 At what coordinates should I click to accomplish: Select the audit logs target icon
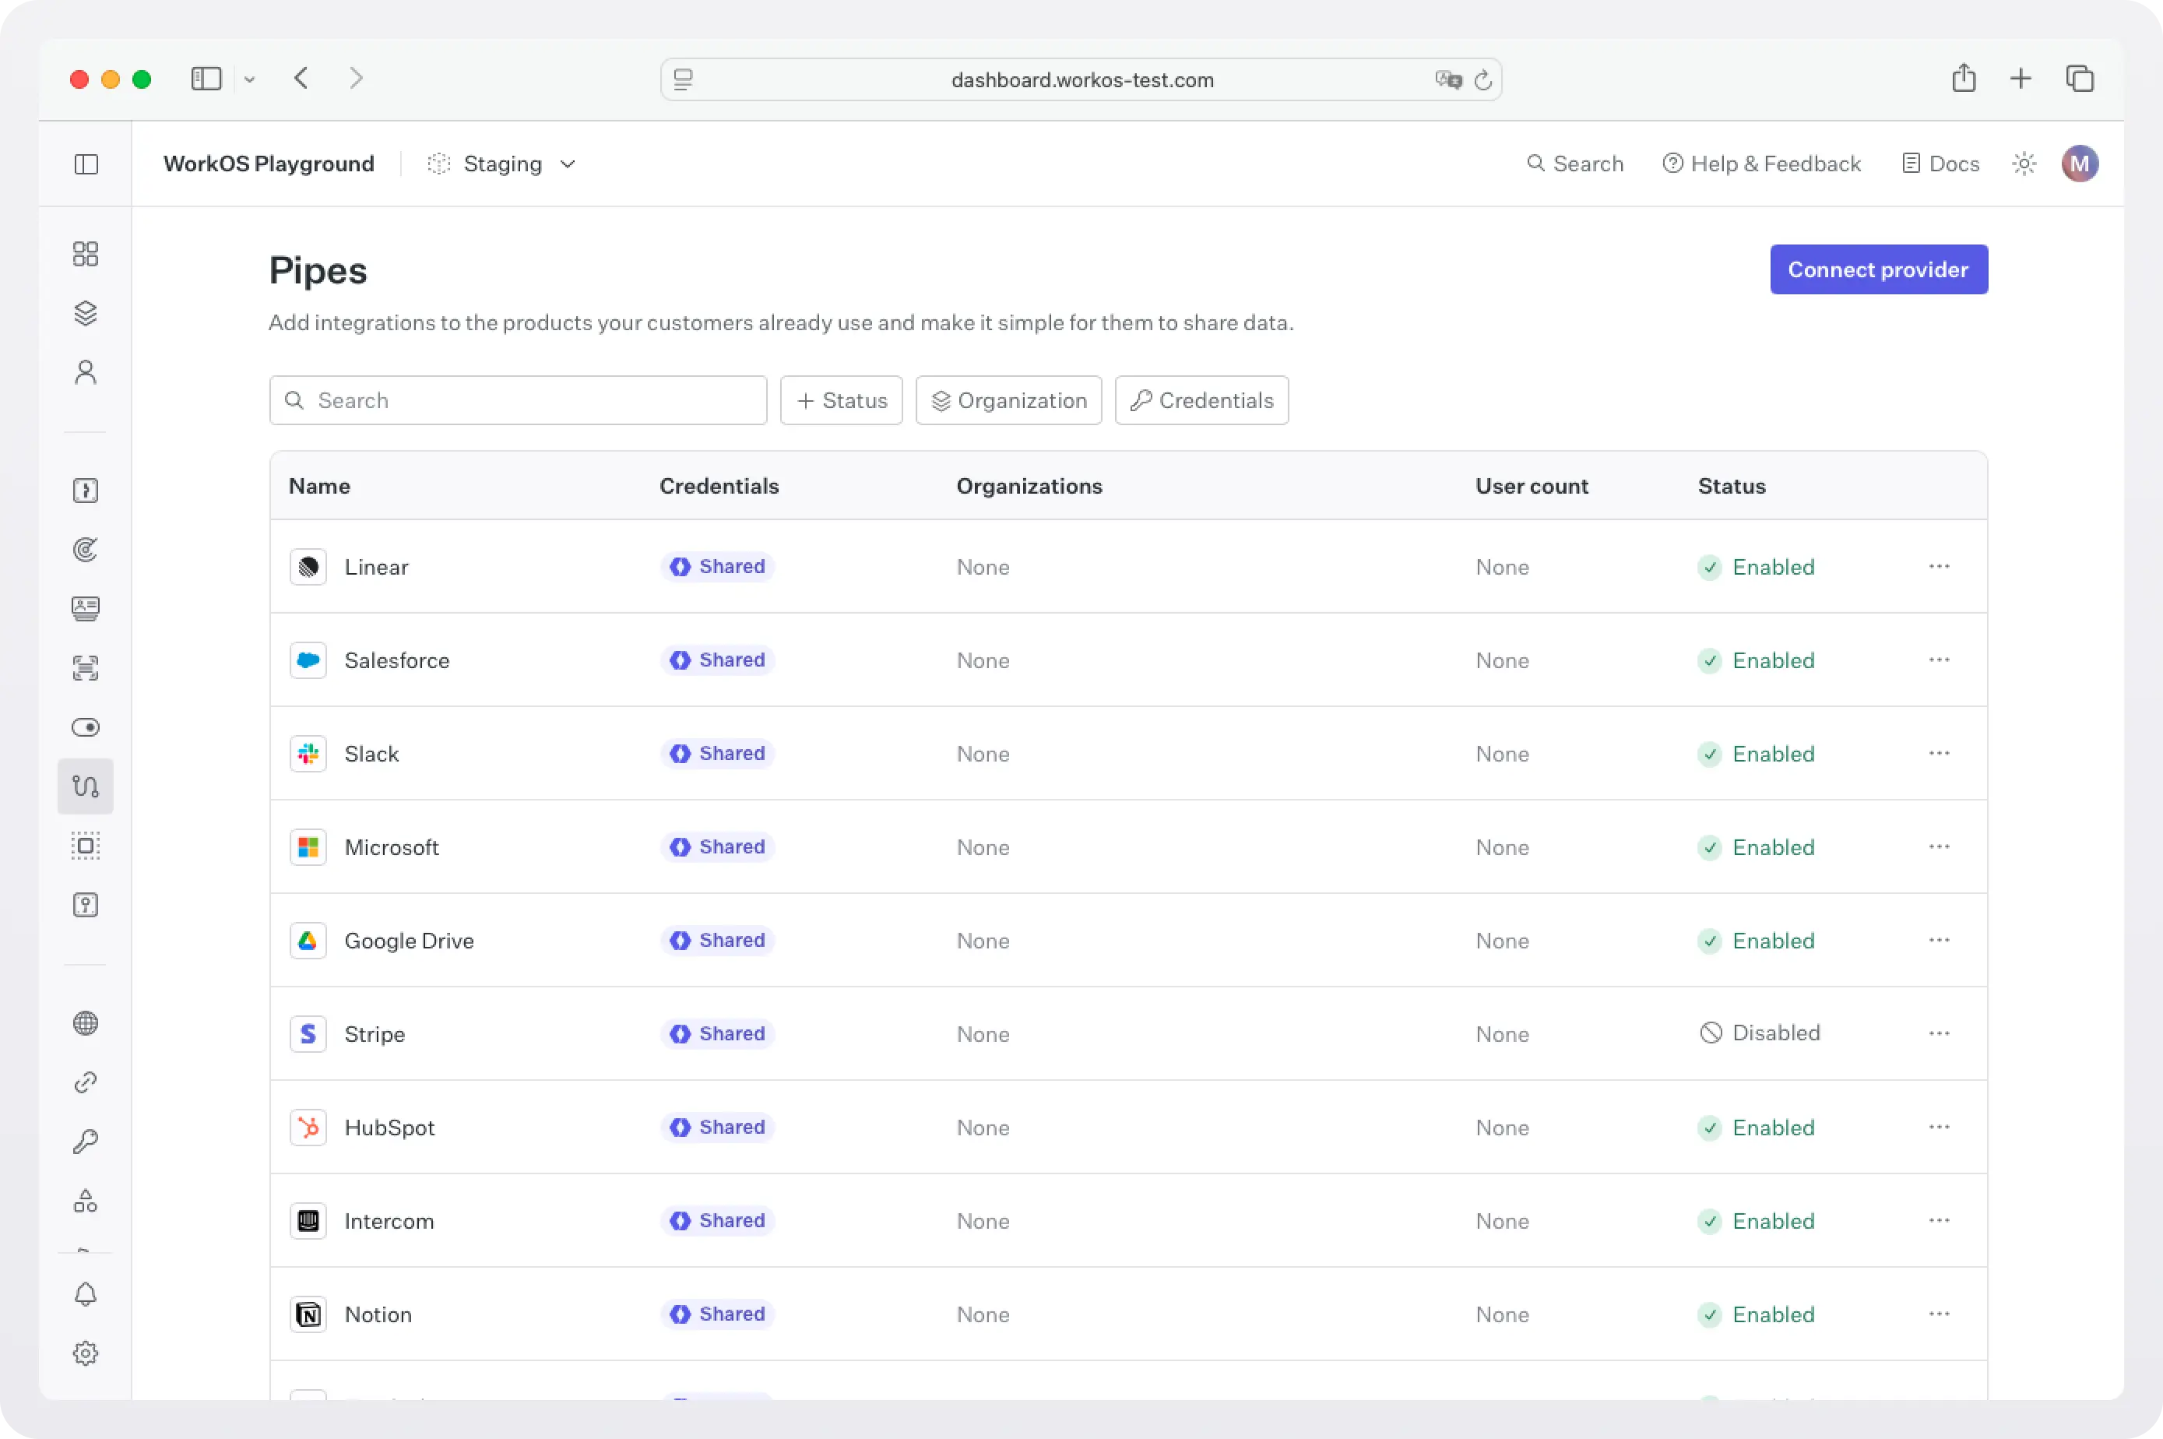coord(86,549)
